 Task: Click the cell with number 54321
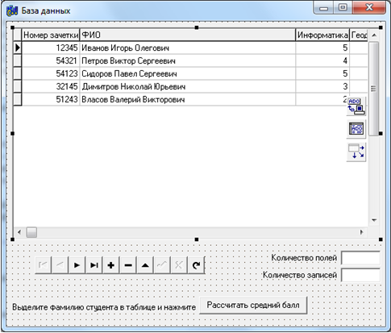tap(51, 60)
